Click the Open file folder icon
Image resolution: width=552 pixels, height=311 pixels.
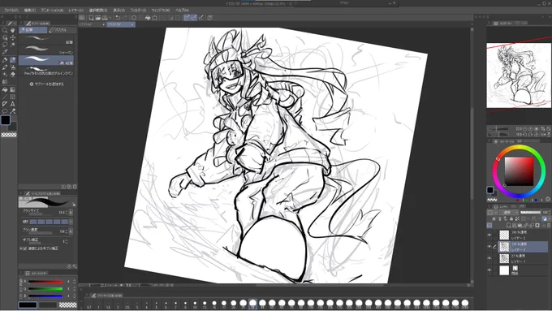(x=98, y=17)
